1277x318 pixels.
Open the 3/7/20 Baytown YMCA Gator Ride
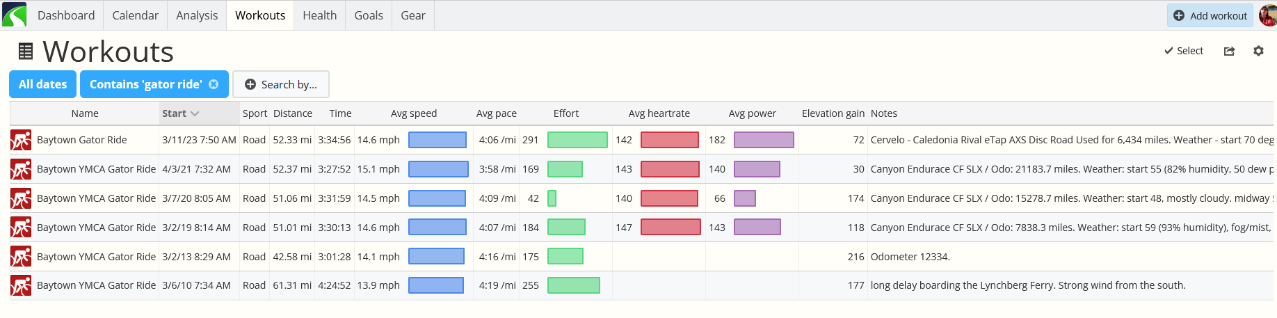pos(96,198)
